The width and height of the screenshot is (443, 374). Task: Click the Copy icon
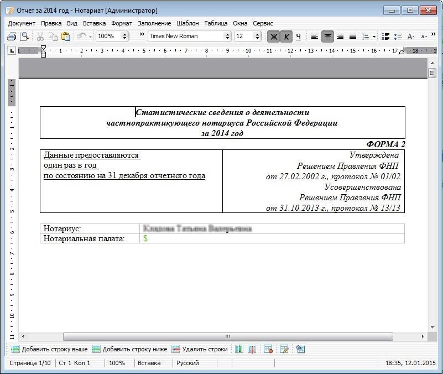coord(53,36)
